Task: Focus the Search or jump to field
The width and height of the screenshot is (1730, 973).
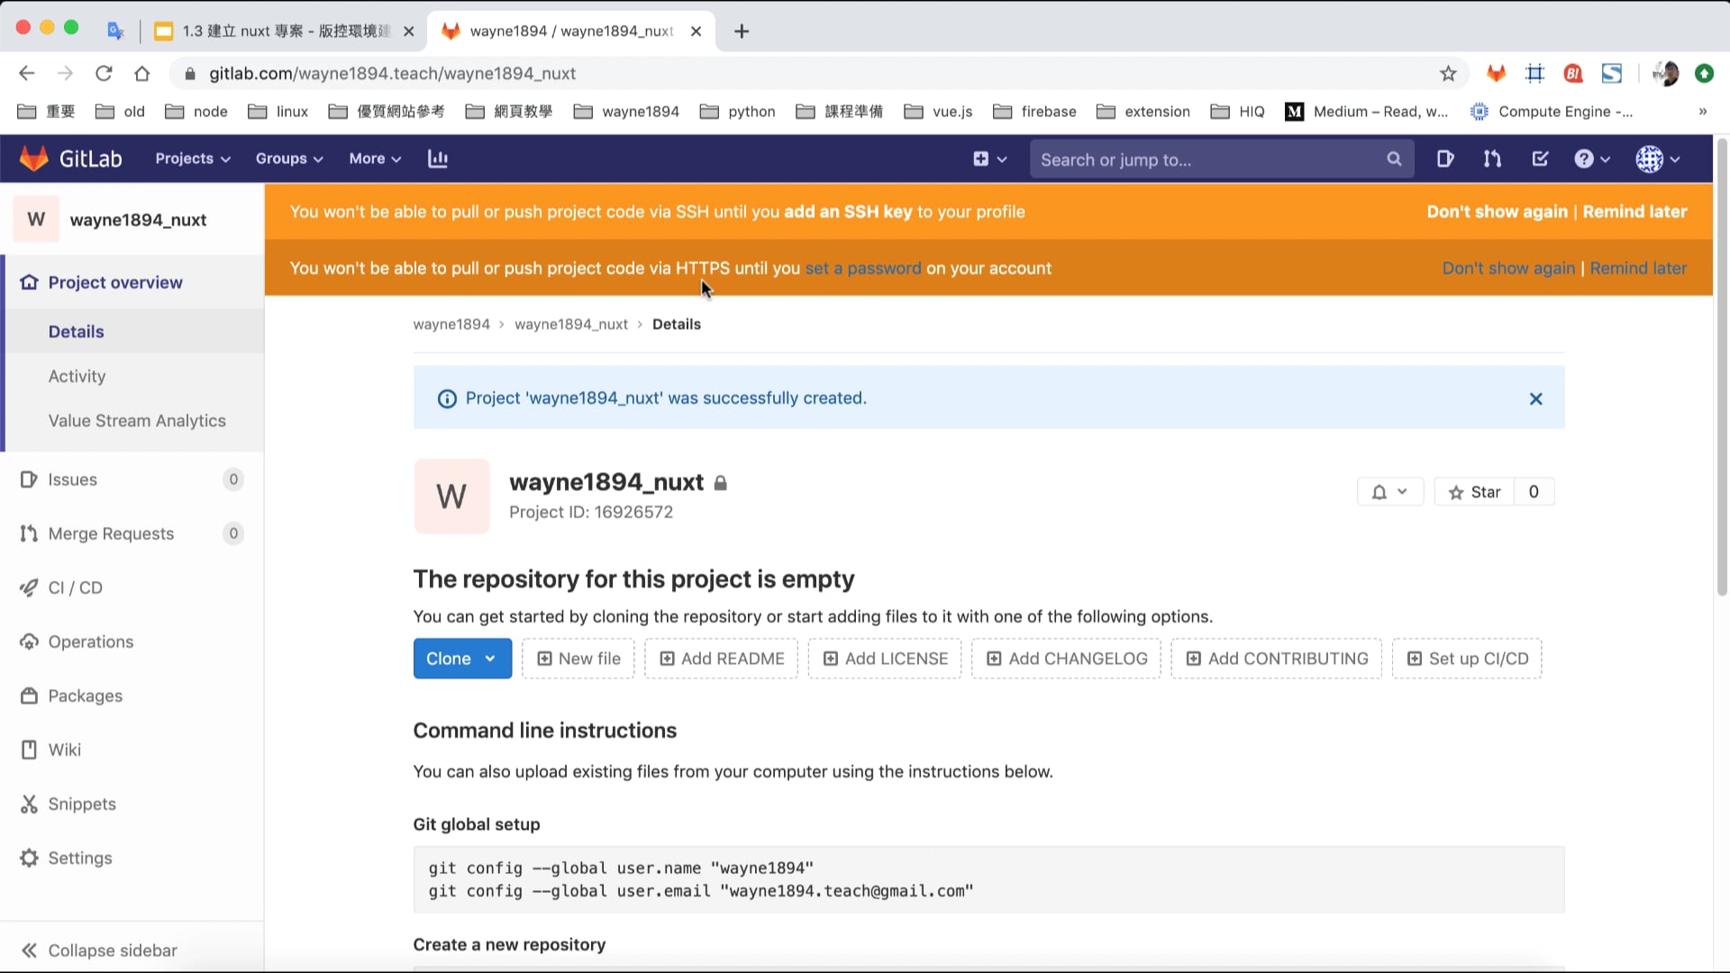Action: tap(1207, 159)
